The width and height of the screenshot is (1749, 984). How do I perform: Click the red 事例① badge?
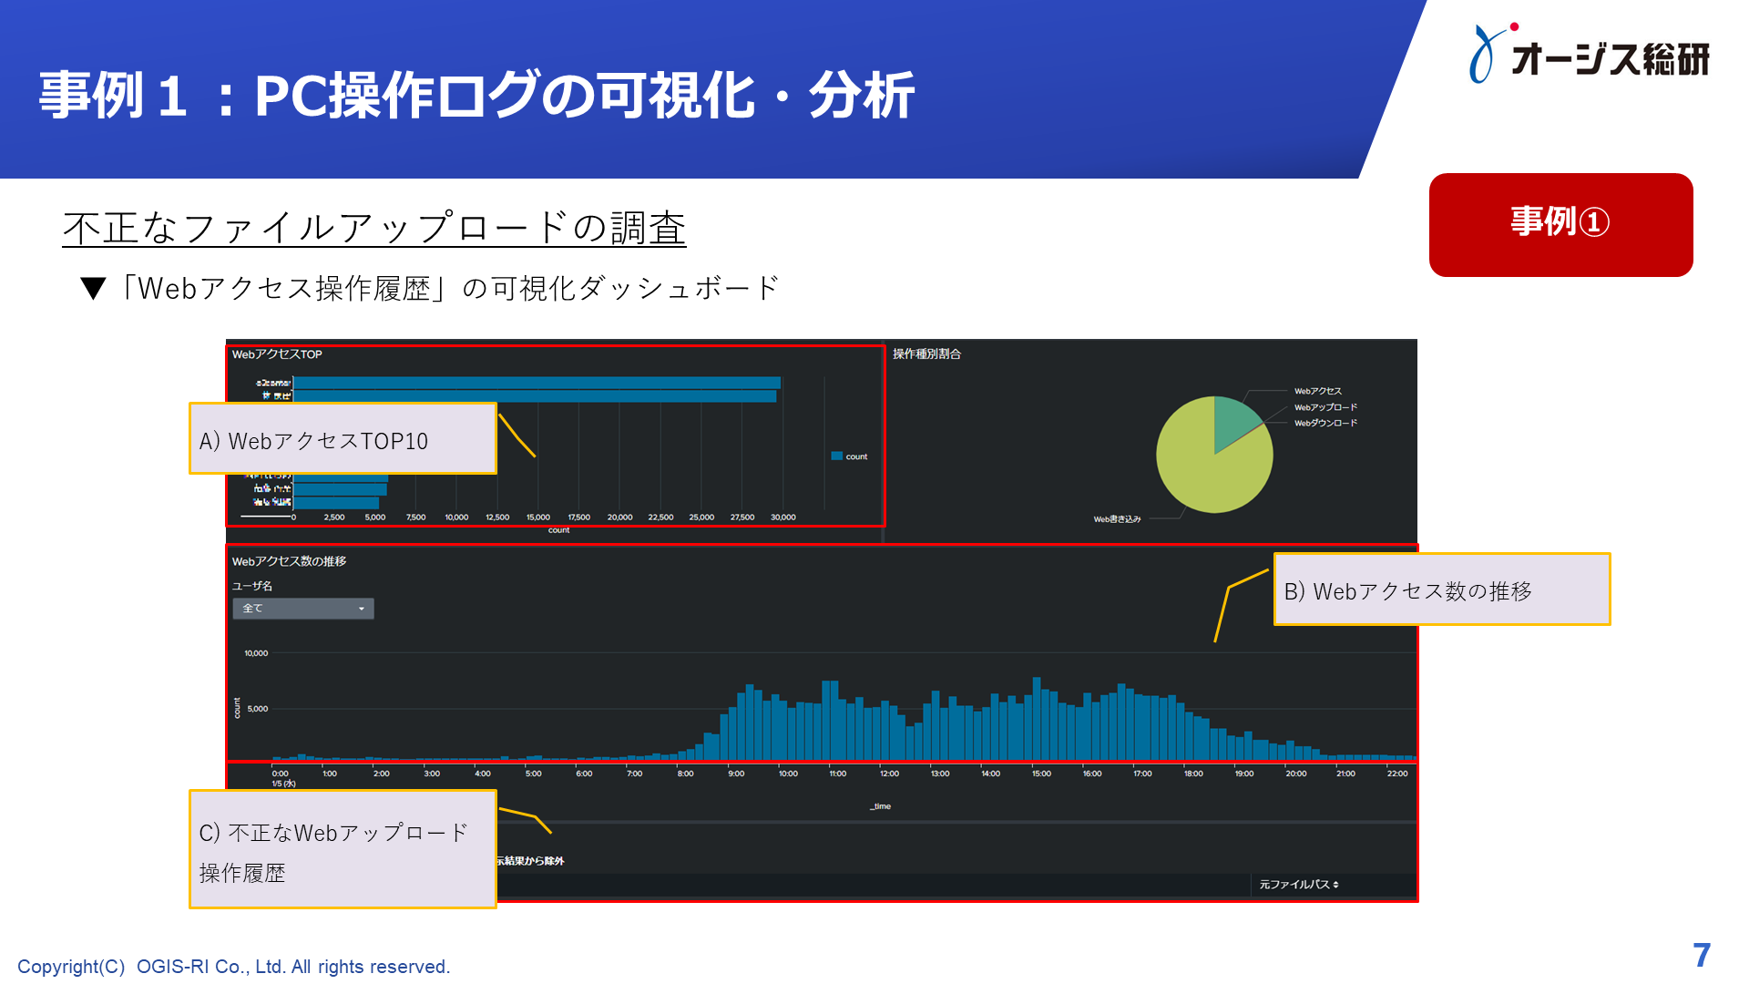[1560, 224]
